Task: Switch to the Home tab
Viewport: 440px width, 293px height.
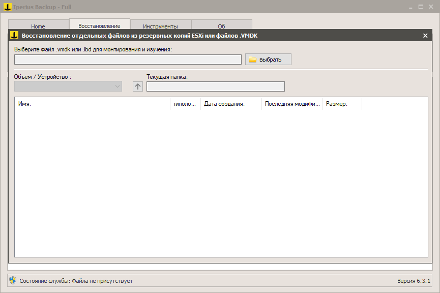Action: pos(39,25)
